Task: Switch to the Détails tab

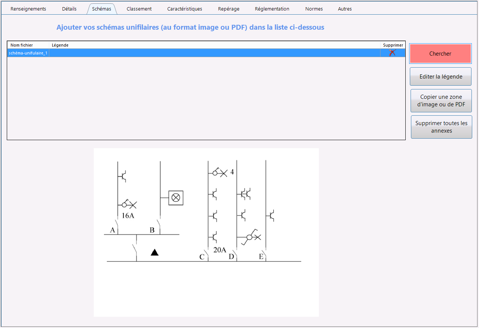Action: [69, 9]
